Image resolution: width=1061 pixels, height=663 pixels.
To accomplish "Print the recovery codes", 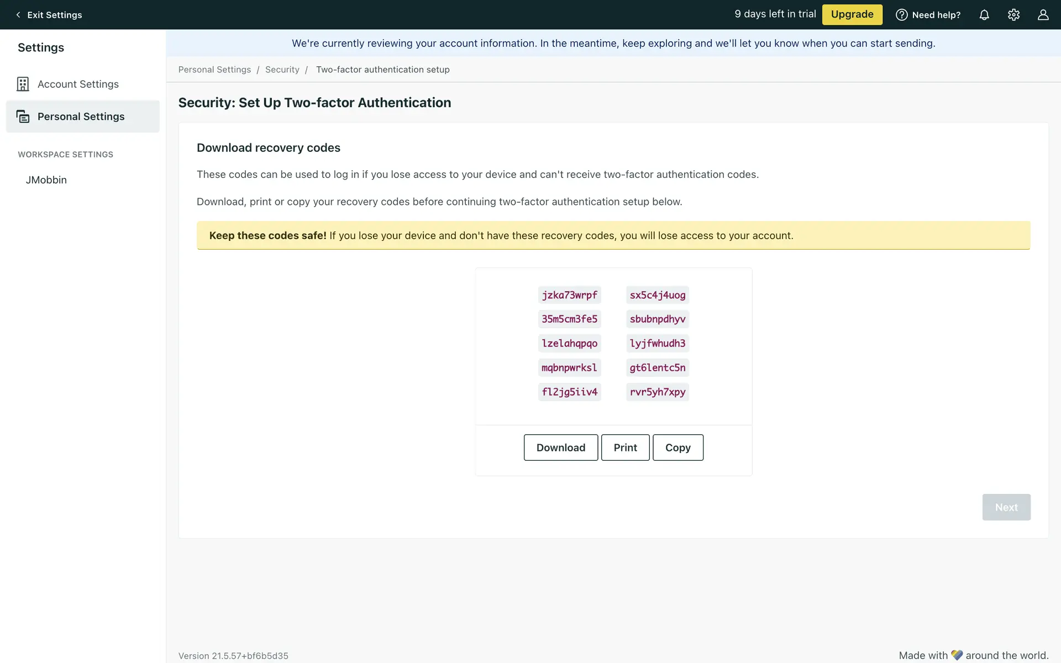I will click(625, 448).
